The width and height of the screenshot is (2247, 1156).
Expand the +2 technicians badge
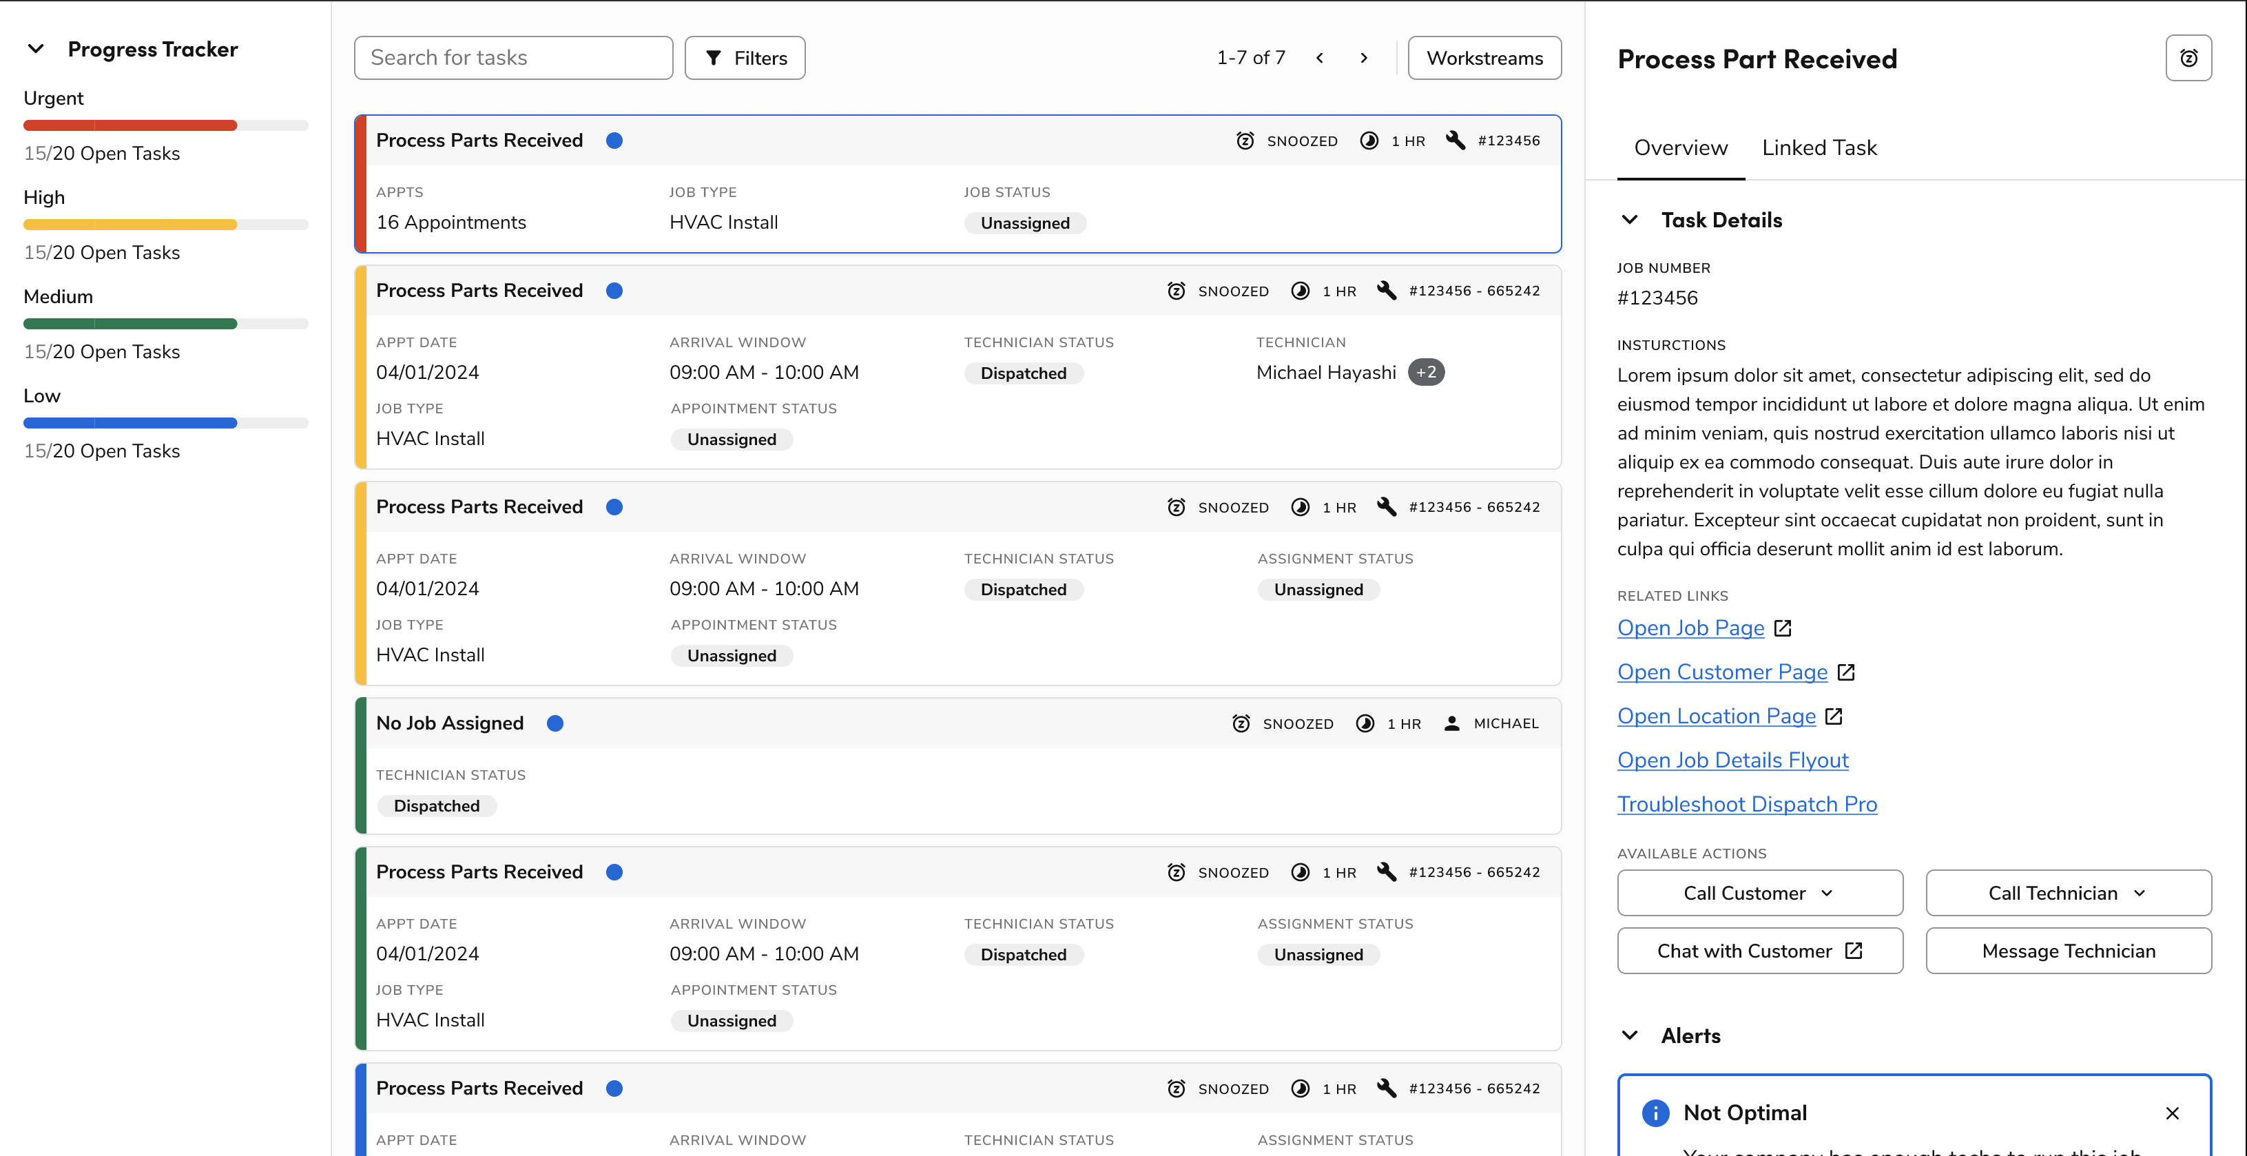pos(1426,373)
